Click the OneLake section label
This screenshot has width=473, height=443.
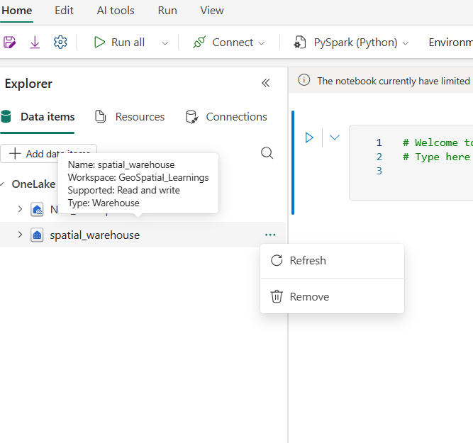coord(33,184)
